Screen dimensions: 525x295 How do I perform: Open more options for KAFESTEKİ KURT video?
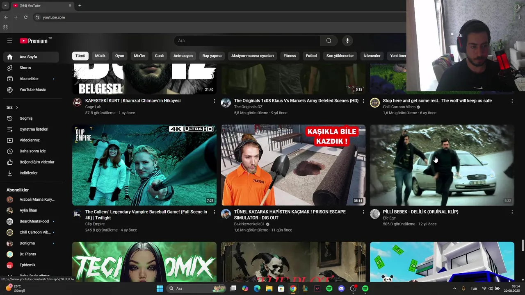pyautogui.click(x=214, y=101)
